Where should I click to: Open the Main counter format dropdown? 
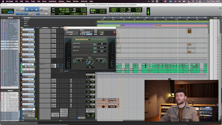[x=70, y=9]
